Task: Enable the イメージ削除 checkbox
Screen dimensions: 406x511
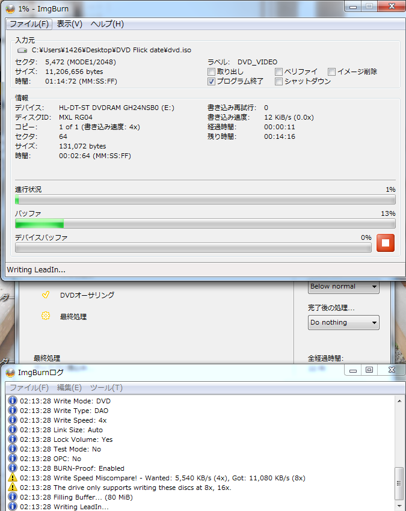Action: click(x=331, y=72)
